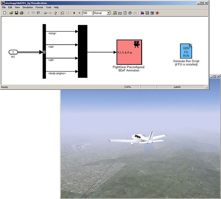The width and height of the screenshot is (221, 199).
Task: Select the wide black mux block
Action: 83,51
